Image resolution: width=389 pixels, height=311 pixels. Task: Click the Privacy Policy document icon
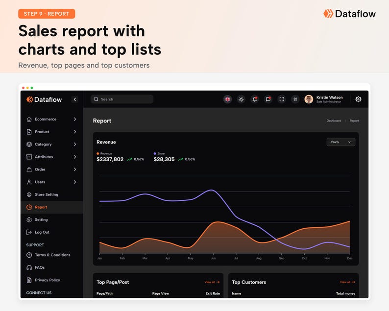[29, 280]
